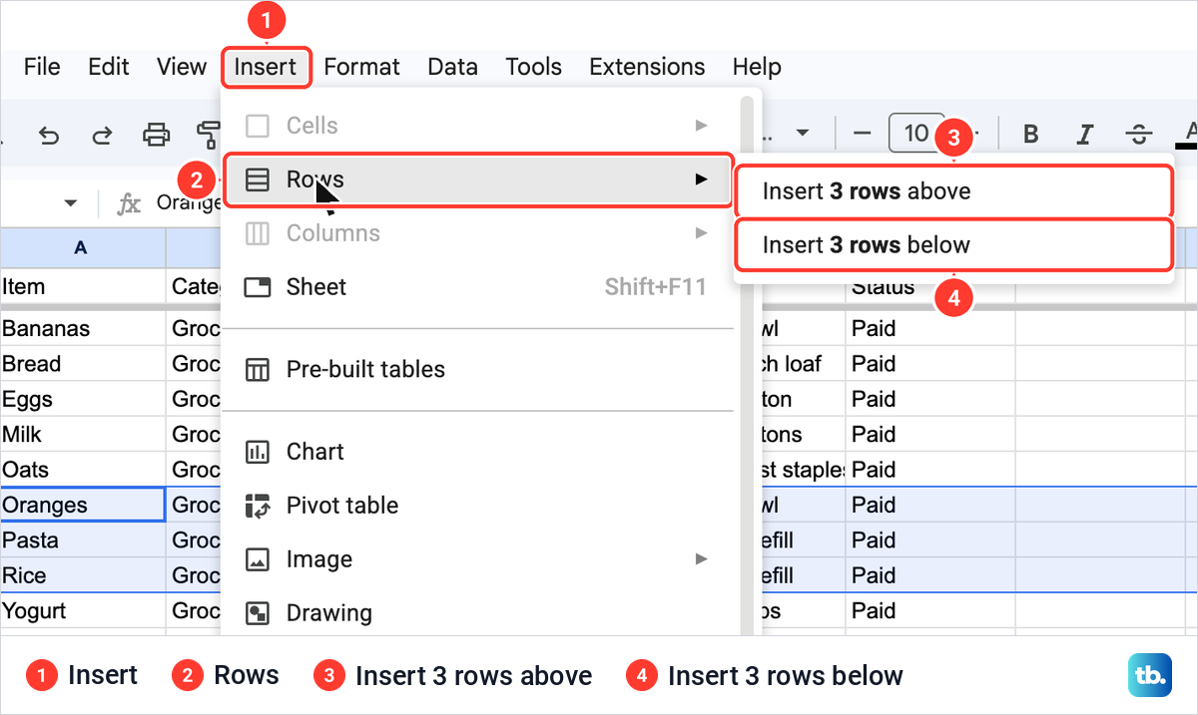This screenshot has height=715, width=1198.
Task: Select Rows in the Insert menu
Action: [x=477, y=179]
